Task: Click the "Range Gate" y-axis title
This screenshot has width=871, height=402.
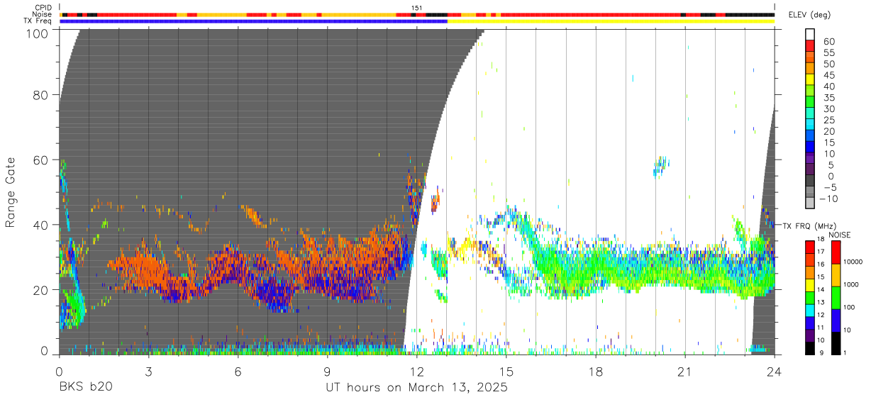Action: (x=11, y=192)
